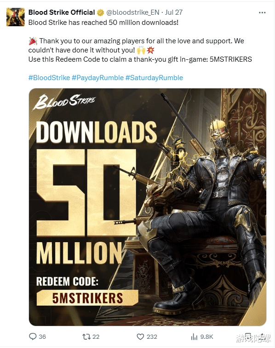The image size is (275, 348).
Task: Open the @bloodstrike_EN handle link
Action: tap(132, 12)
